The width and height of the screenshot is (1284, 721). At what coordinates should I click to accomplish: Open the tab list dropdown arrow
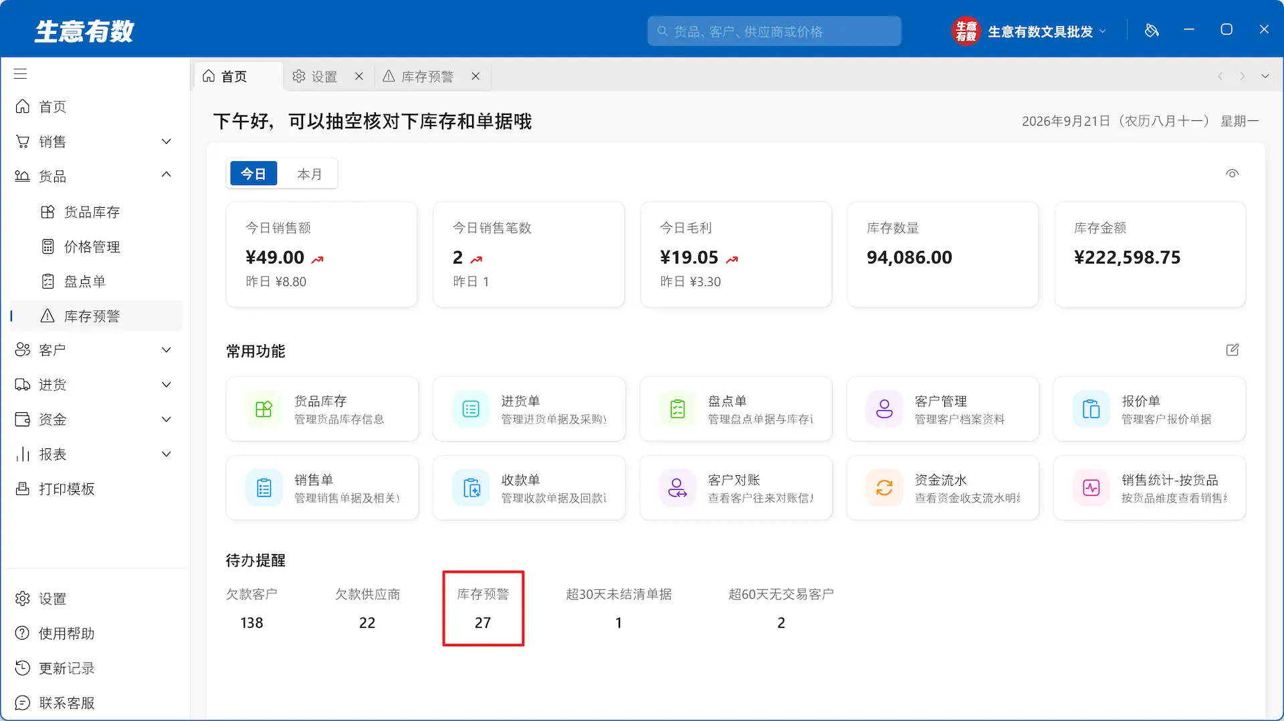click(x=1265, y=76)
